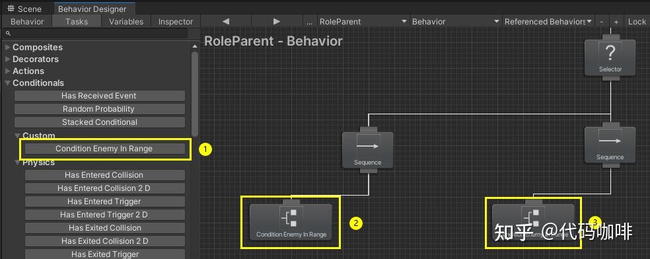The height and width of the screenshot is (259, 650).
Task: Add the Random Probability task
Action: [100, 109]
